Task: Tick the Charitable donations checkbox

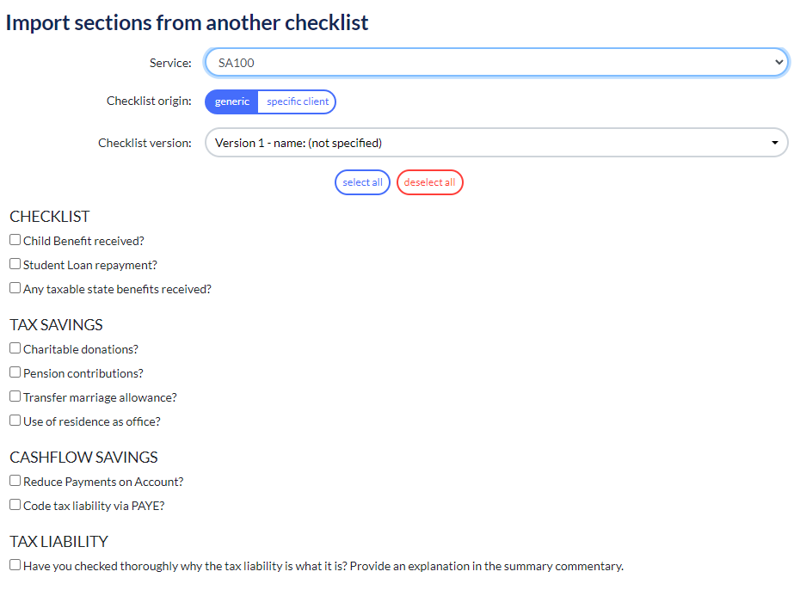Action: tap(15, 348)
